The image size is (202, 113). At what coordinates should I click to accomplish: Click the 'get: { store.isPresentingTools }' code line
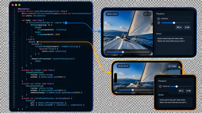point(49,103)
